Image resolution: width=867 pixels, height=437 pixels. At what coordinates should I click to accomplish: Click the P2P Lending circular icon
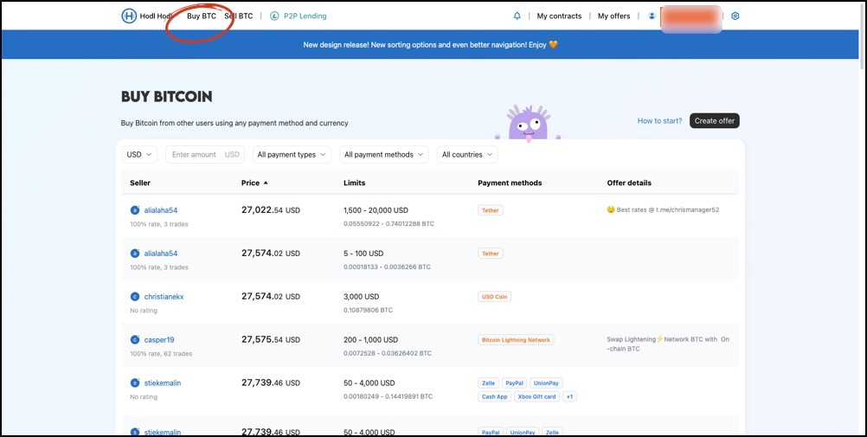[274, 16]
